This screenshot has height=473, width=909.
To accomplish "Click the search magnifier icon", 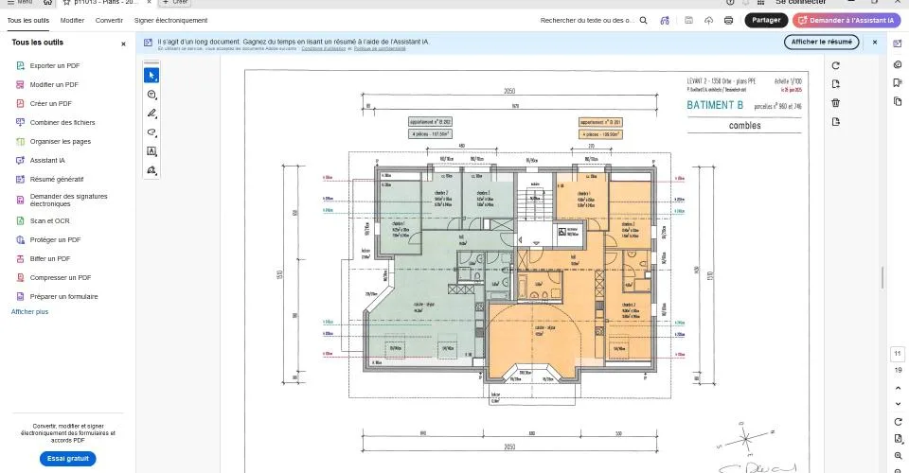I will (x=644, y=20).
